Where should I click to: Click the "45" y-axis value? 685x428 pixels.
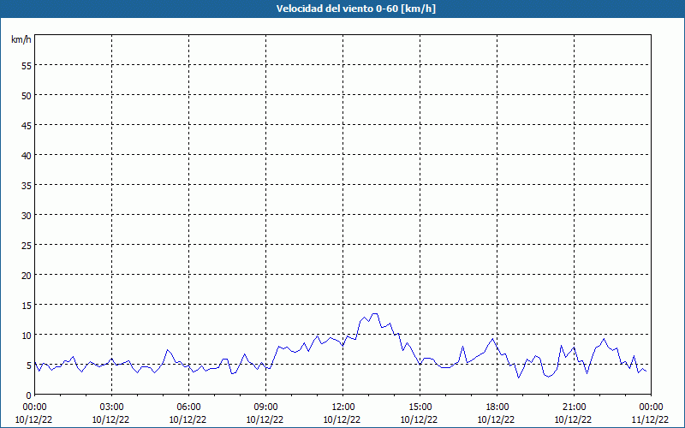pyautogui.click(x=27, y=125)
